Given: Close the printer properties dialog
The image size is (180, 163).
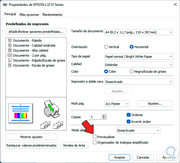Looking at the screenshot, I should point(175,4).
